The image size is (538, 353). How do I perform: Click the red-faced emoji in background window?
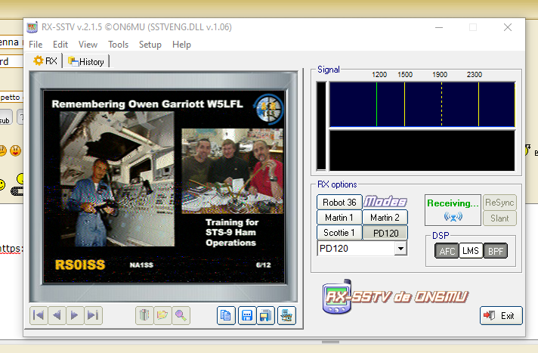pyautogui.click(x=15, y=150)
